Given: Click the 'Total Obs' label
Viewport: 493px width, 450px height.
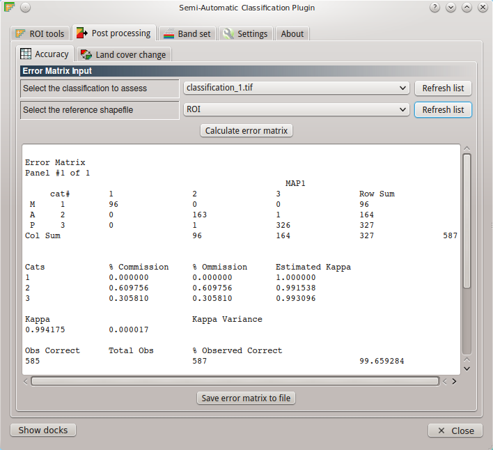Looking at the screenshot, I should click(131, 350).
